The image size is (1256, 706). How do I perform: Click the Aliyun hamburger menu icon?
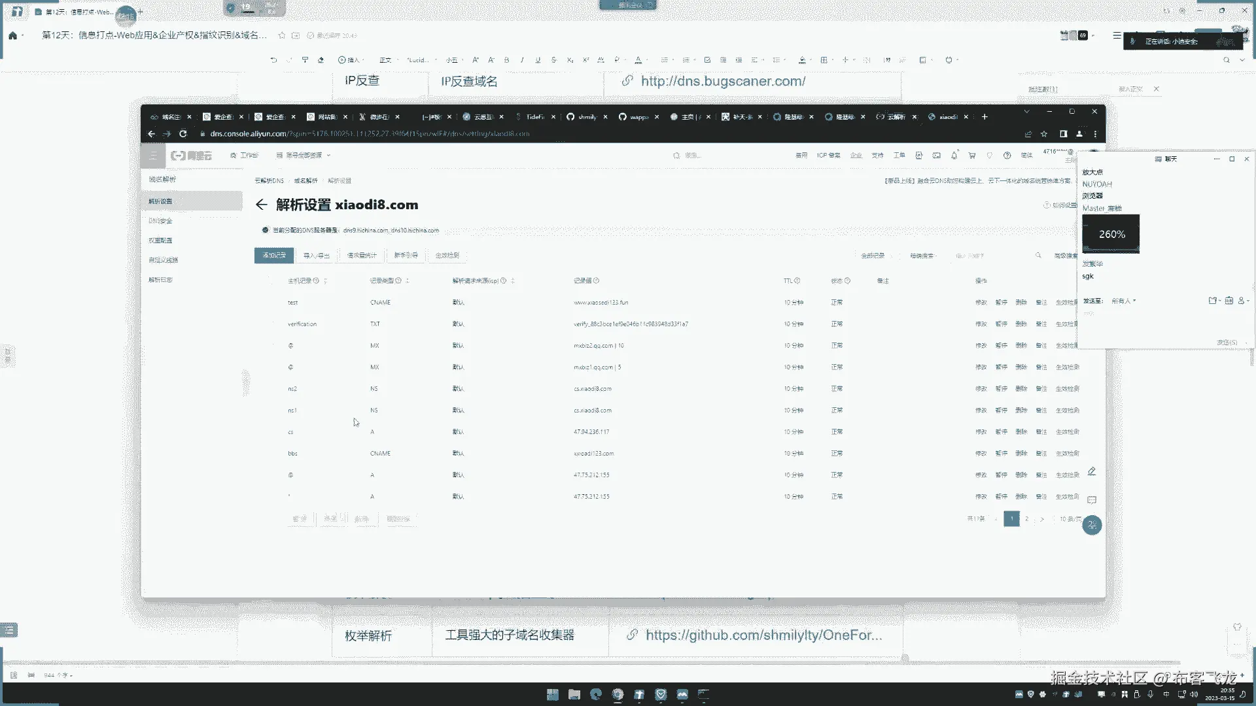[153, 156]
